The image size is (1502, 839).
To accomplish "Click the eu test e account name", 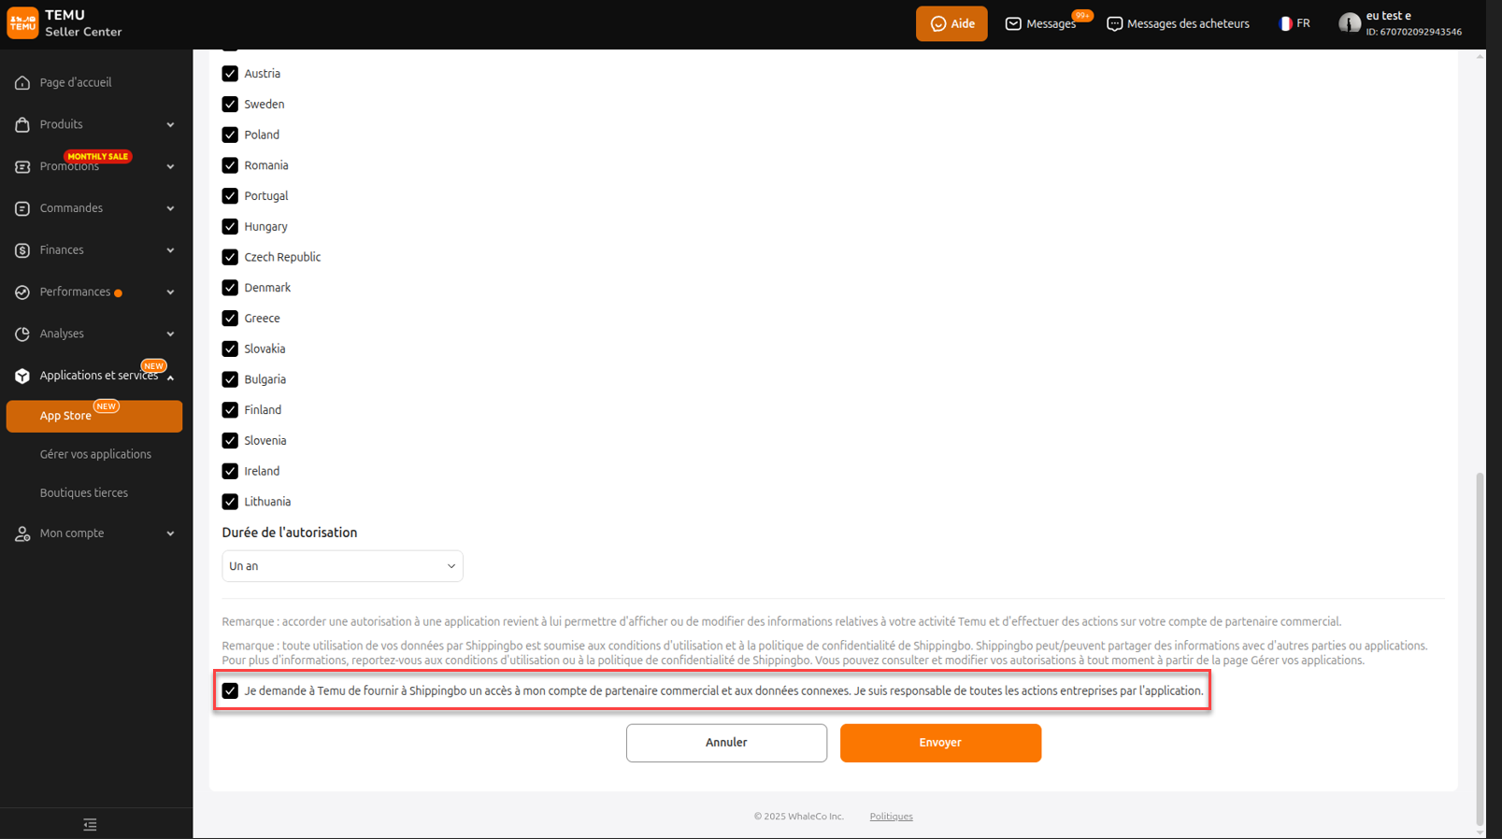I will [x=1389, y=16].
